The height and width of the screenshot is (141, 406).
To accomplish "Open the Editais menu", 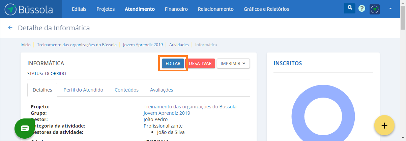I will coord(79,9).
